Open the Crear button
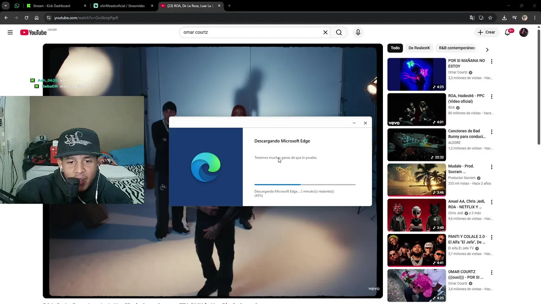 486,33
